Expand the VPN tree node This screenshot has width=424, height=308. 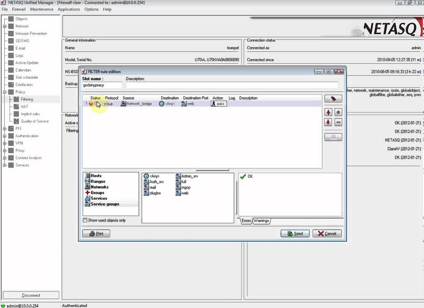5,143
